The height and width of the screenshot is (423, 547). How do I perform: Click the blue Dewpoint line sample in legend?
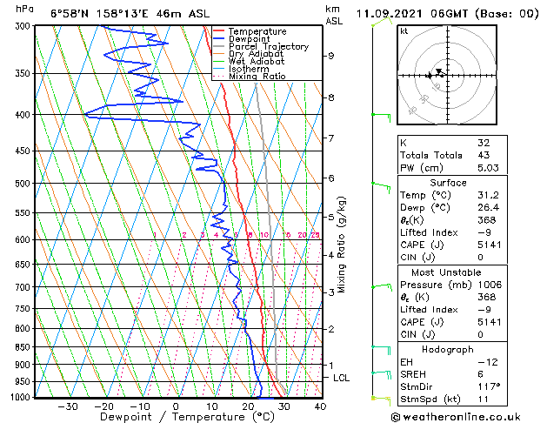coord(218,39)
